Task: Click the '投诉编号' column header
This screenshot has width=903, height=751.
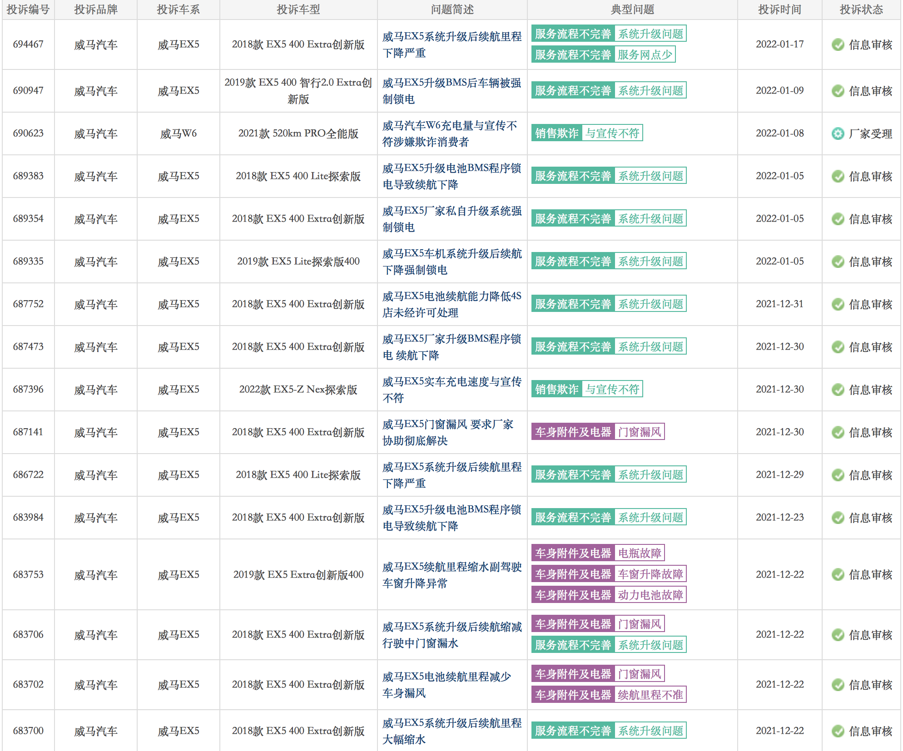Action: (x=28, y=10)
